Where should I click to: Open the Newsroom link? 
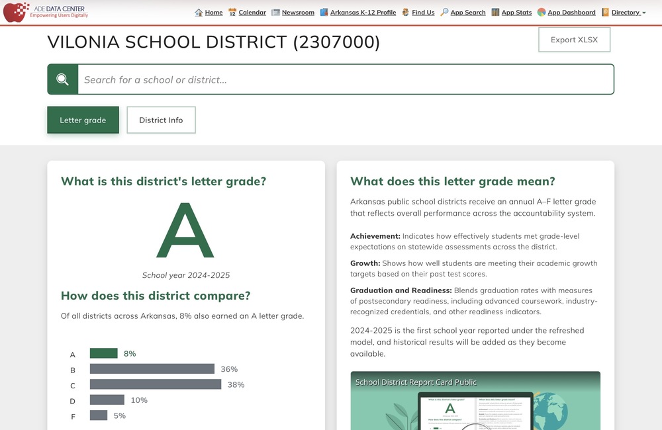297,12
